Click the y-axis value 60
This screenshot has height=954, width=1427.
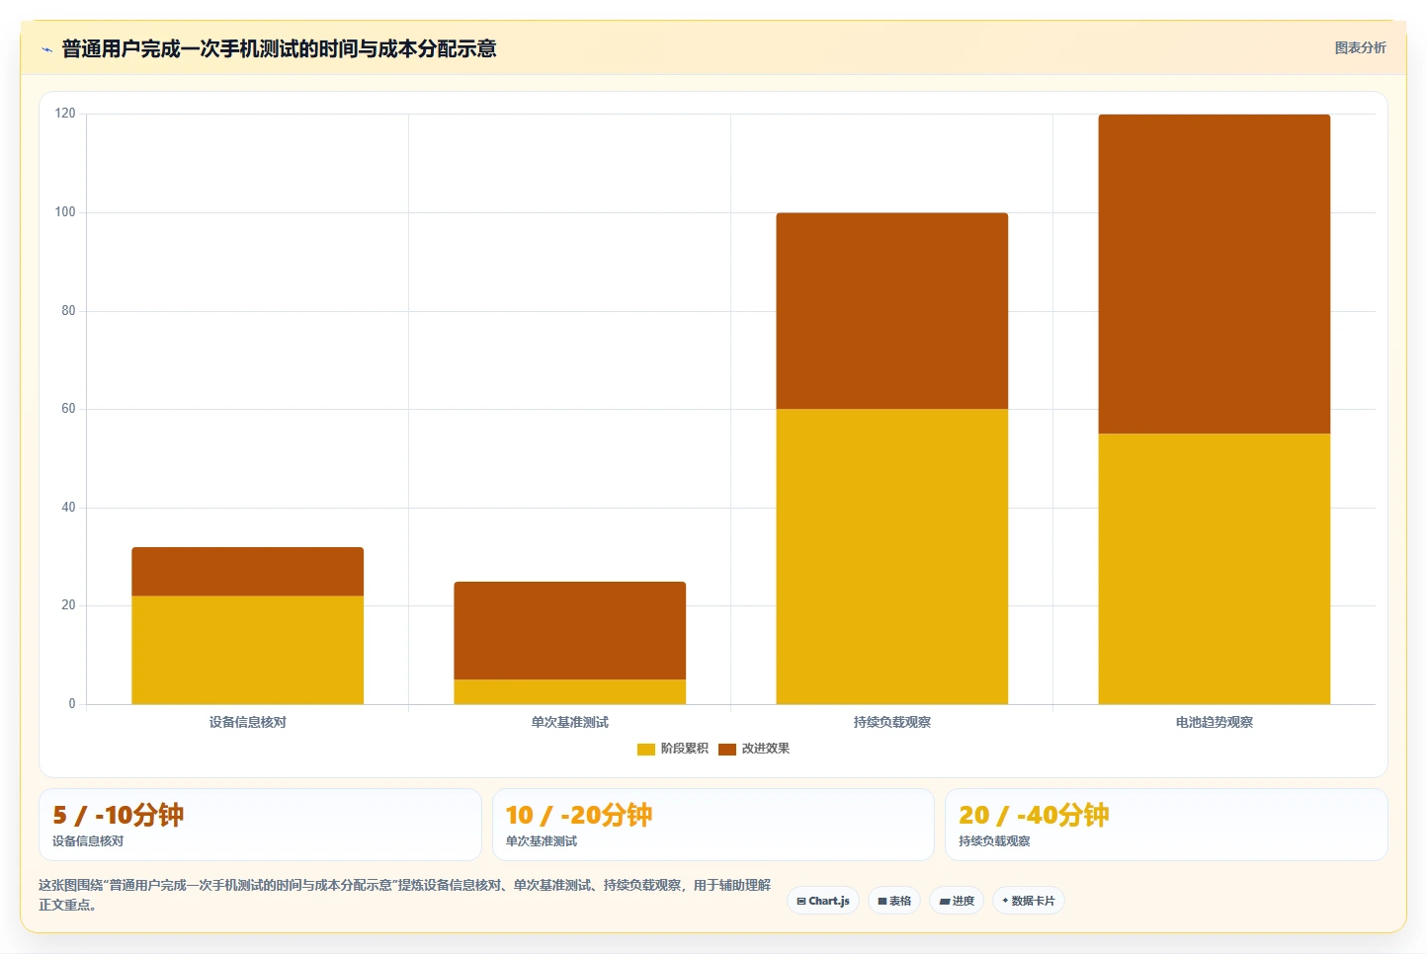coord(68,409)
